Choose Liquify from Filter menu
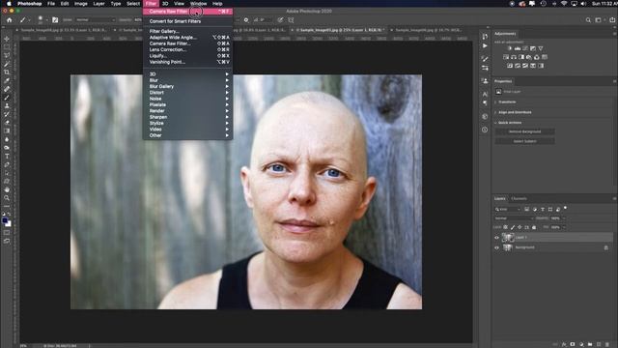This screenshot has height=348, width=618. pos(187,56)
